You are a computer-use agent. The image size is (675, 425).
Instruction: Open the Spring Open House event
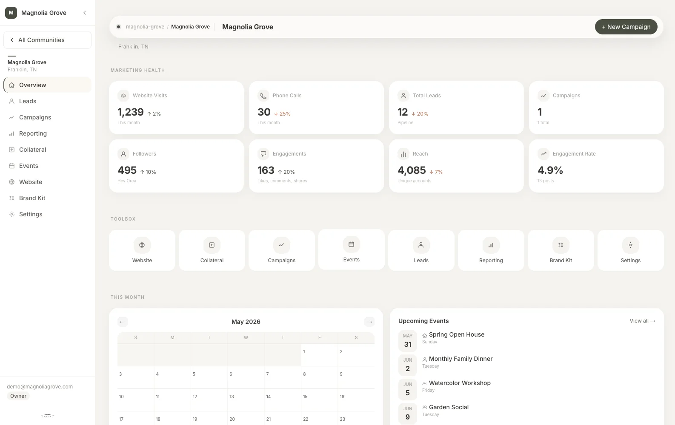pyautogui.click(x=457, y=334)
